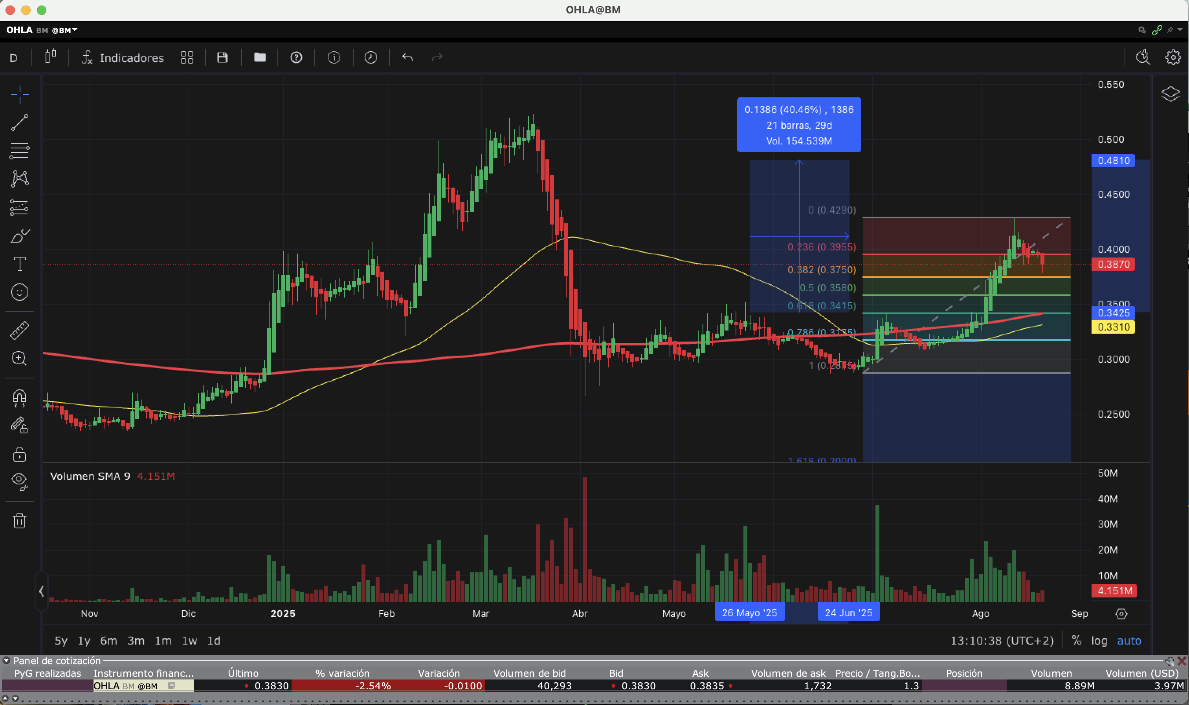Redo the last chart action
Viewport: 1189px width, 705px height.
pyautogui.click(x=437, y=57)
